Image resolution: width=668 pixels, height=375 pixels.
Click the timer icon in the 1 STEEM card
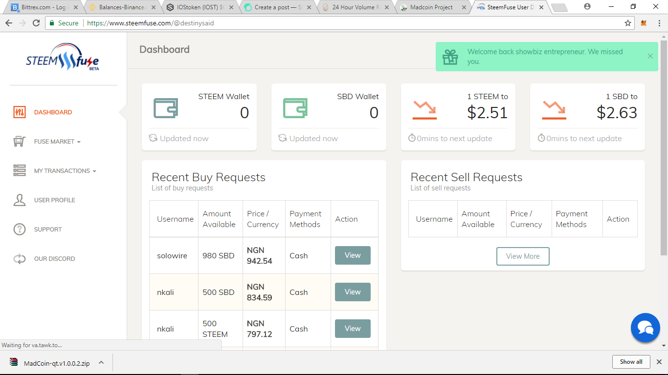tap(412, 138)
